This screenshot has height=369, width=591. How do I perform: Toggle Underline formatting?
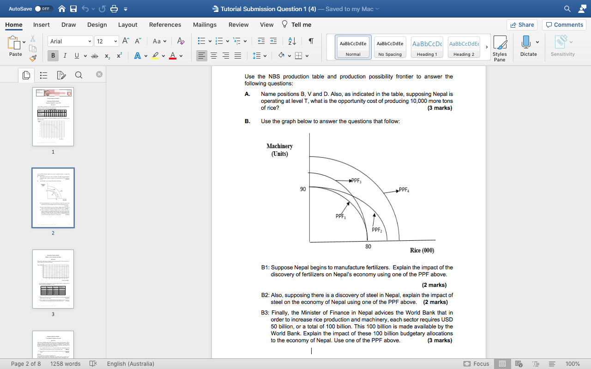coord(77,56)
